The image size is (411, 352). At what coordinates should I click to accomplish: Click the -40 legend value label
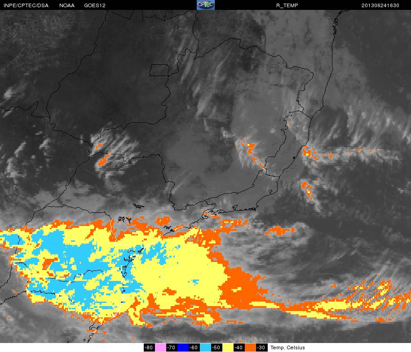tap(239, 347)
